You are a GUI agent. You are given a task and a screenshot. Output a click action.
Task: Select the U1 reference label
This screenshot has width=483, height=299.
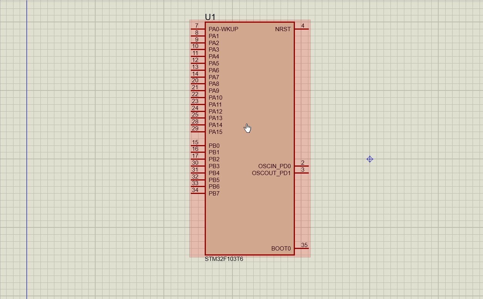[x=210, y=17]
